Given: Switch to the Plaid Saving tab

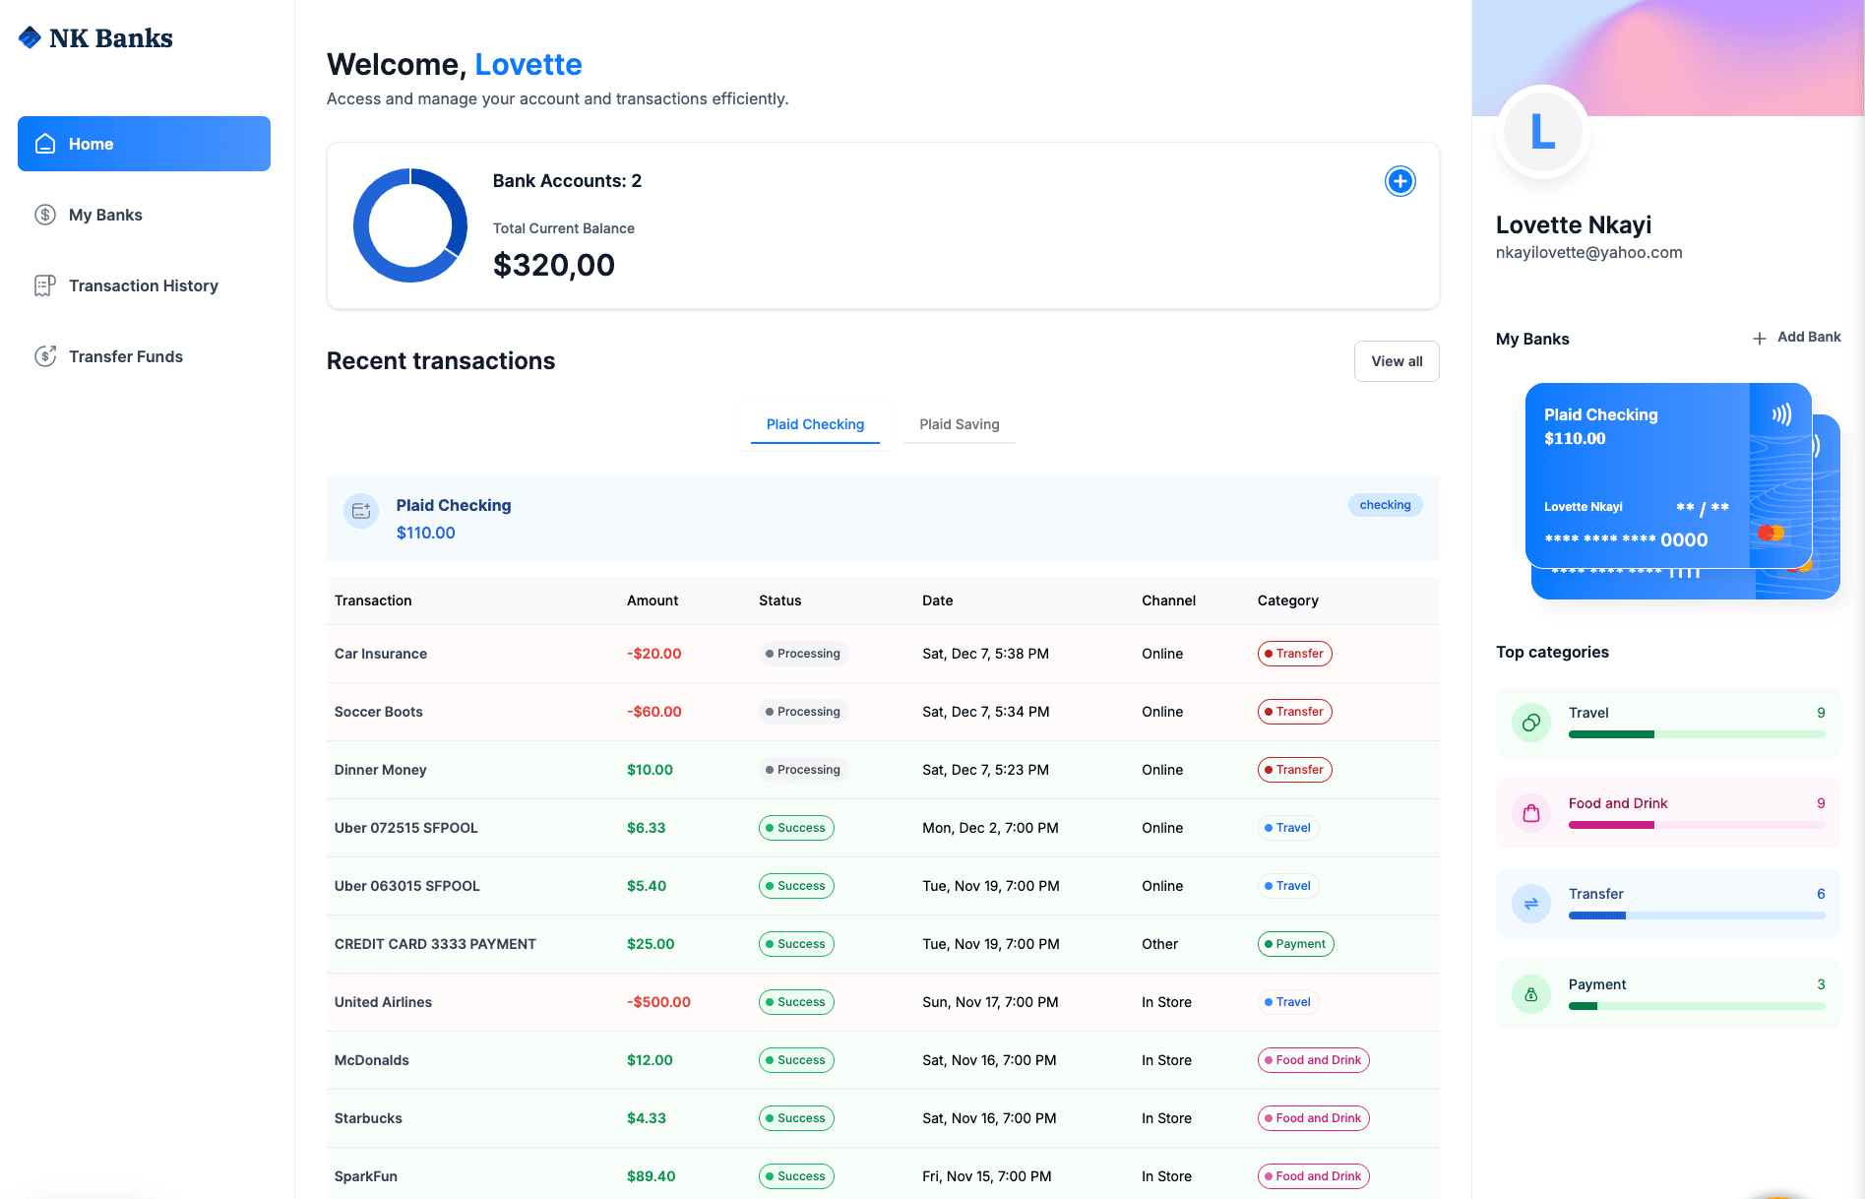Looking at the screenshot, I should pos(959,424).
